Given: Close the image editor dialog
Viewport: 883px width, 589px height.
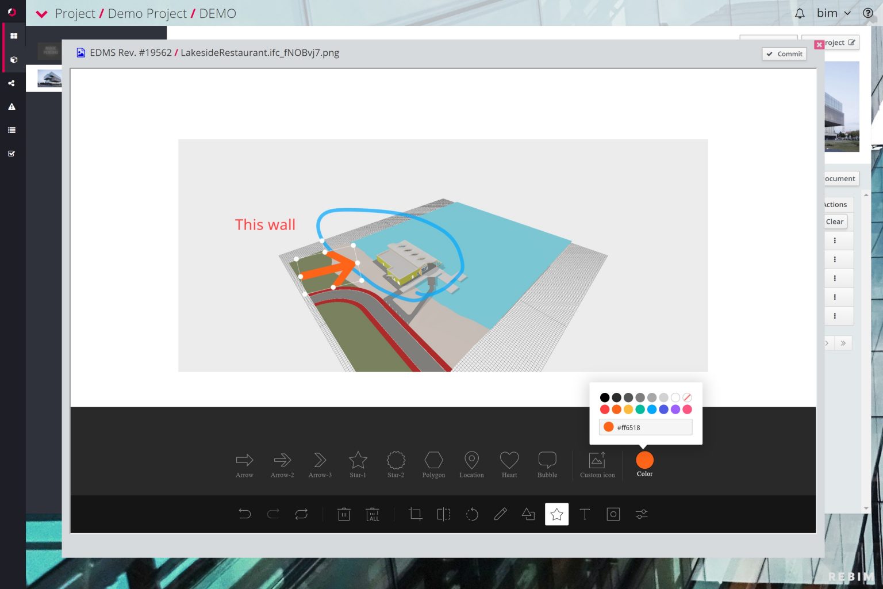Looking at the screenshot, I should (819, 44).
